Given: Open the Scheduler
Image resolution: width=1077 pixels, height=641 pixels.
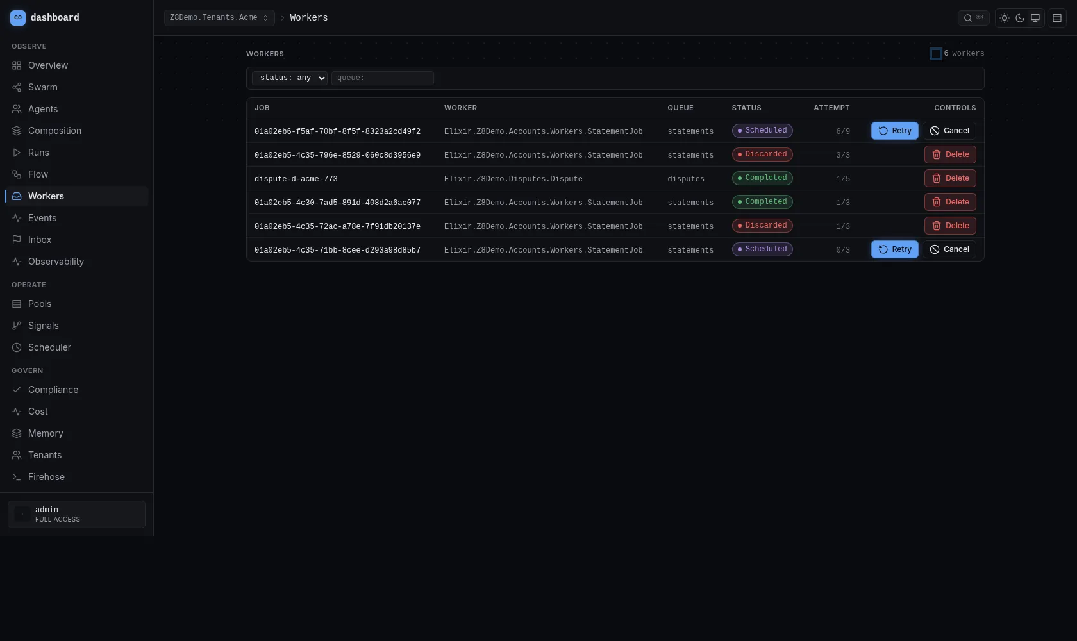Looking at the screenshot, I should 77,347.
